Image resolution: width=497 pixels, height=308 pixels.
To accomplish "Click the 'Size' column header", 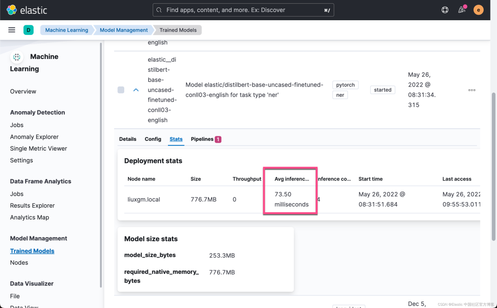I will click(x=196, y=179).
